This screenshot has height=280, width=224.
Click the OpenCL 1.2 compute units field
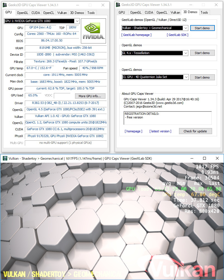[x=66, y=123]
